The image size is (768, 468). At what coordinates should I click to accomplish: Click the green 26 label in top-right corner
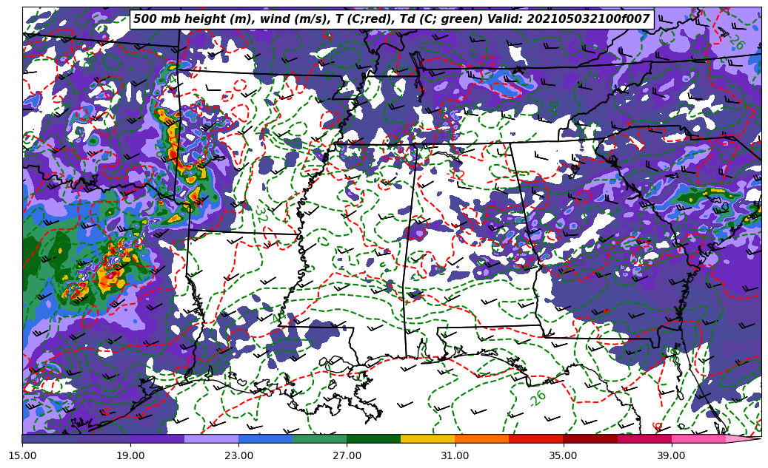click(x=735, y=43)
